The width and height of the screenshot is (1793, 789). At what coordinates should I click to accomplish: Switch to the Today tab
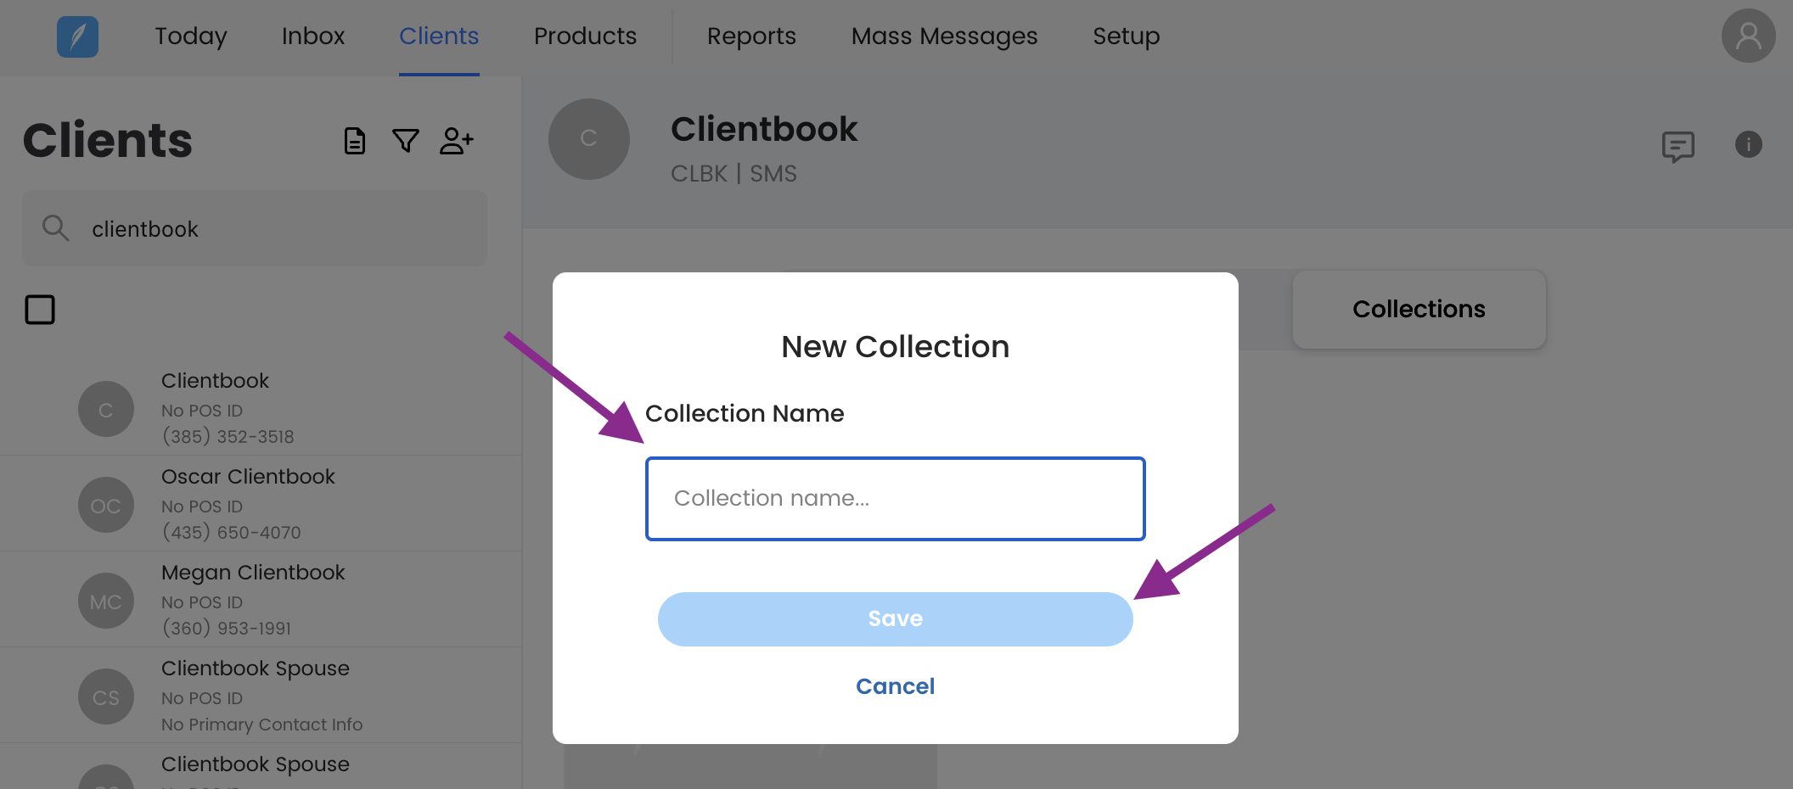pos(191,36)
